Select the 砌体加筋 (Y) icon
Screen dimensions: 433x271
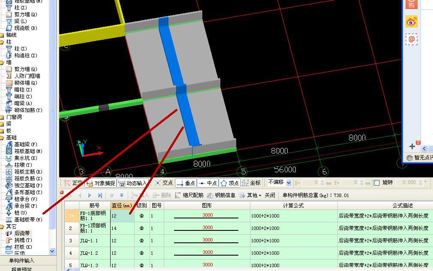[9, 110]
